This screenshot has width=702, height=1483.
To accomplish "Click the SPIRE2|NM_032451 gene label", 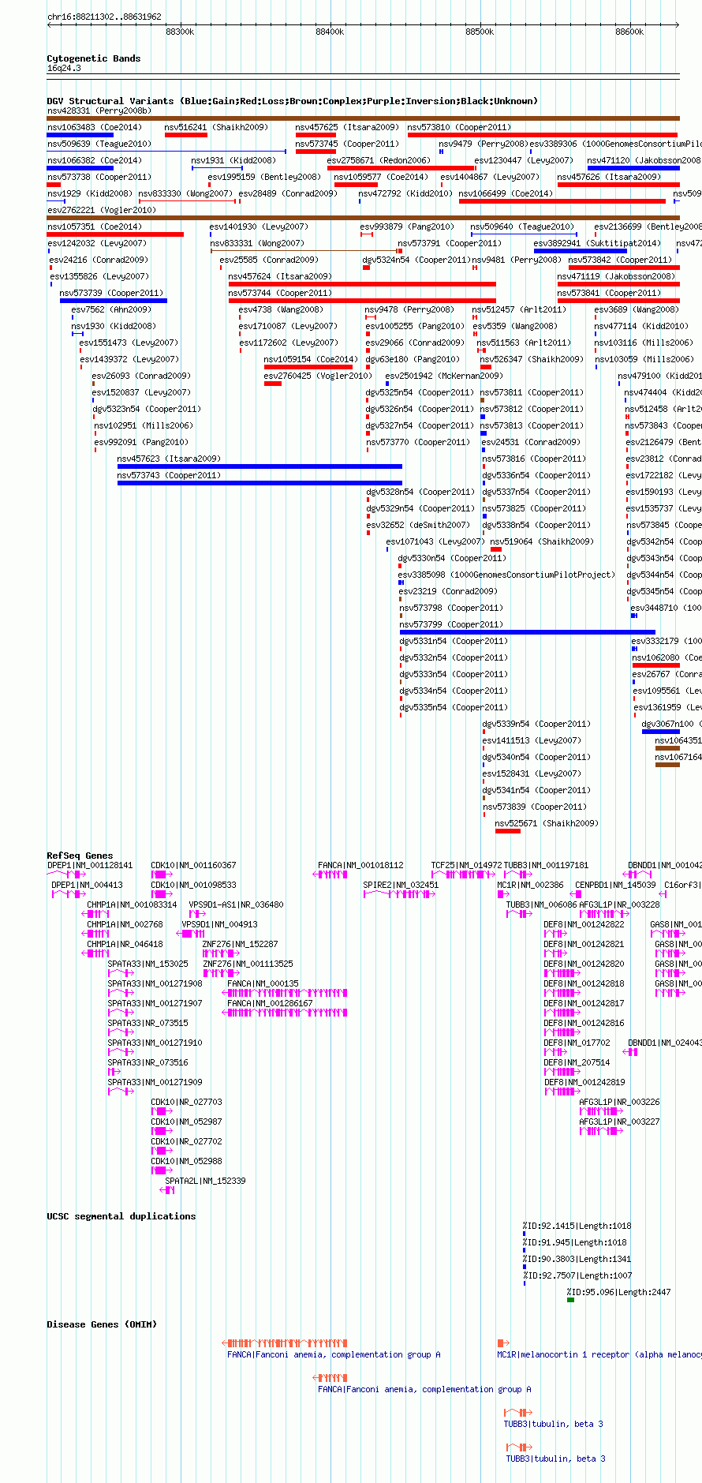I will click(401, 885).
